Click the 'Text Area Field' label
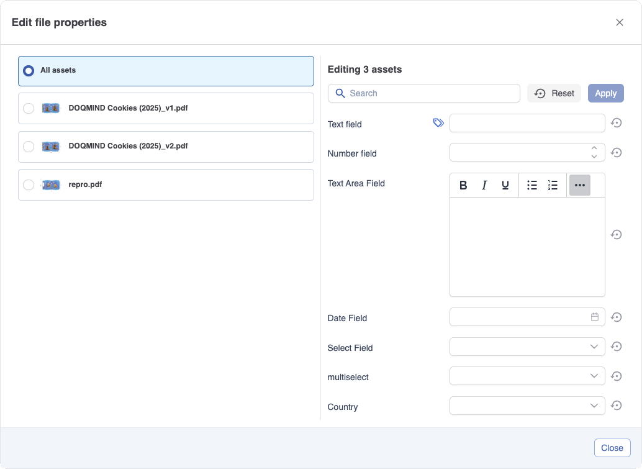The height and width of the screenshot is (469, 642). pyautogui.click(x=356, y=183)
